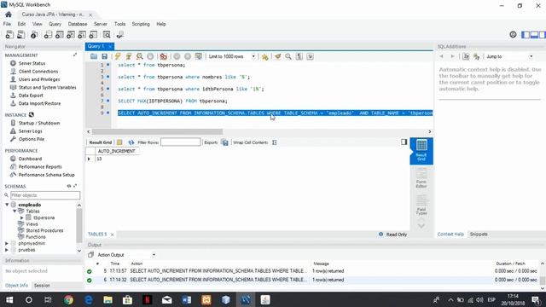This screenshot has width=546, height=307.
Task: Open Server Logs
Action: (31, 131)
